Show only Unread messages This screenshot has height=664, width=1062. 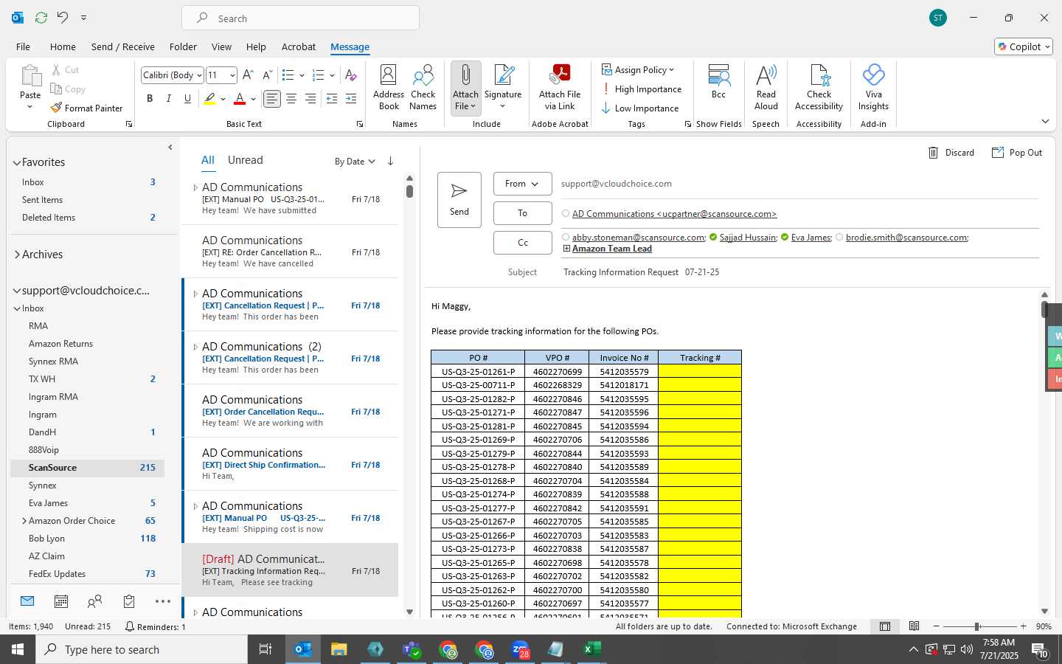(x=246, y=160)
